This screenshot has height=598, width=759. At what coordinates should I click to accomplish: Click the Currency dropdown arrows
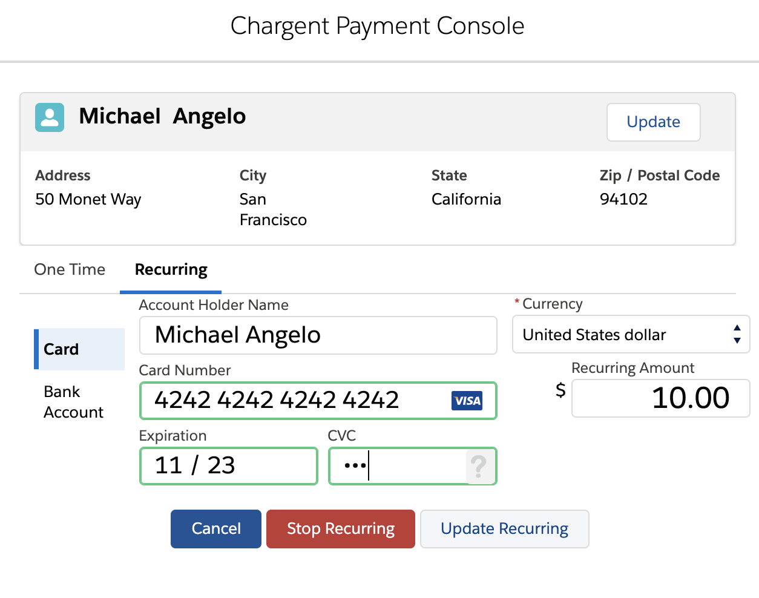pyautogui.click(x=737, y=334)
